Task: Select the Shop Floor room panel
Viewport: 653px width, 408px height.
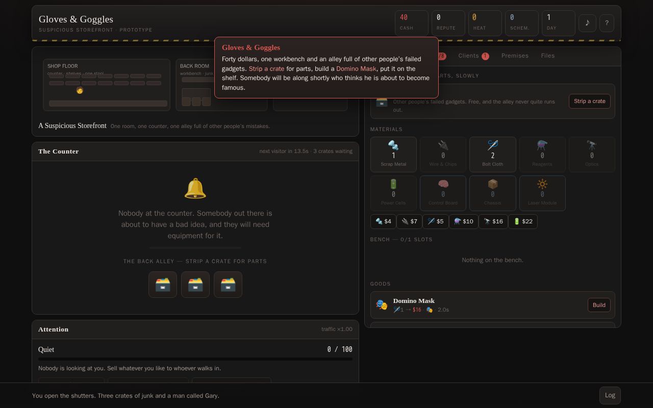Action: click(x=107, y=85)
